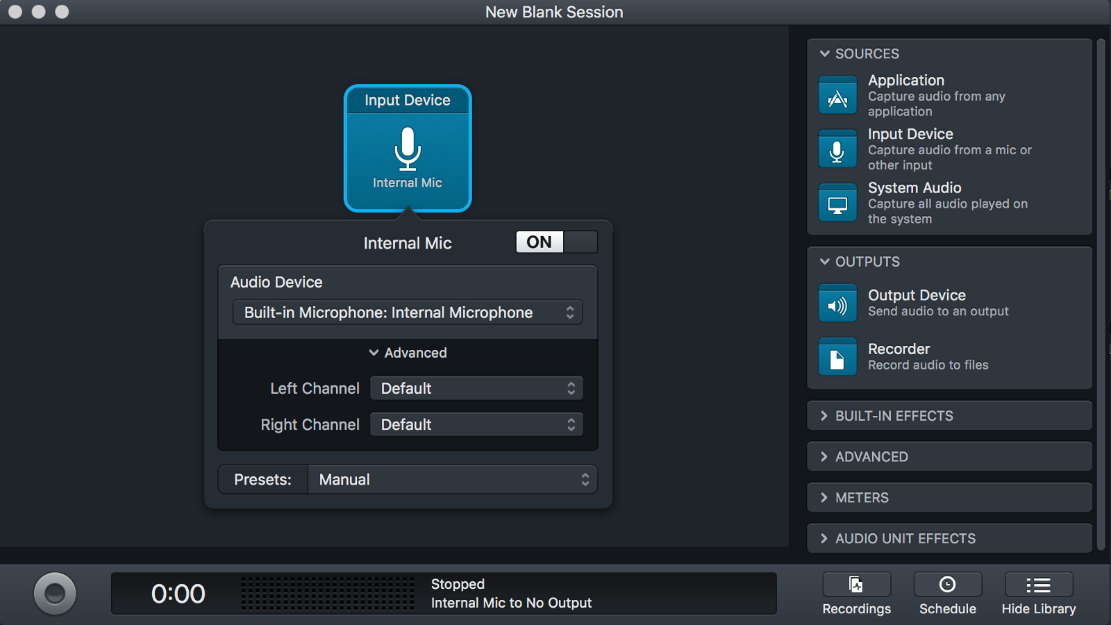Expand the BUILT-IN EFFECTS section

pos(949,416)
